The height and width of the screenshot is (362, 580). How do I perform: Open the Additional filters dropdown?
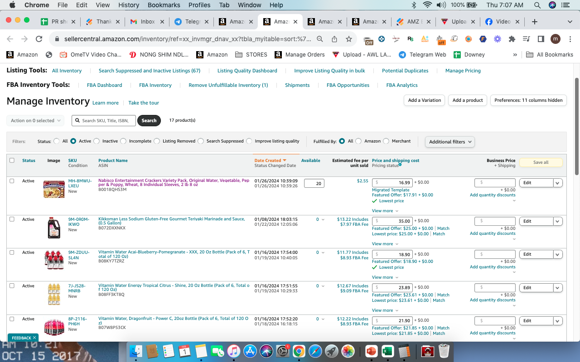click(450, 142)
